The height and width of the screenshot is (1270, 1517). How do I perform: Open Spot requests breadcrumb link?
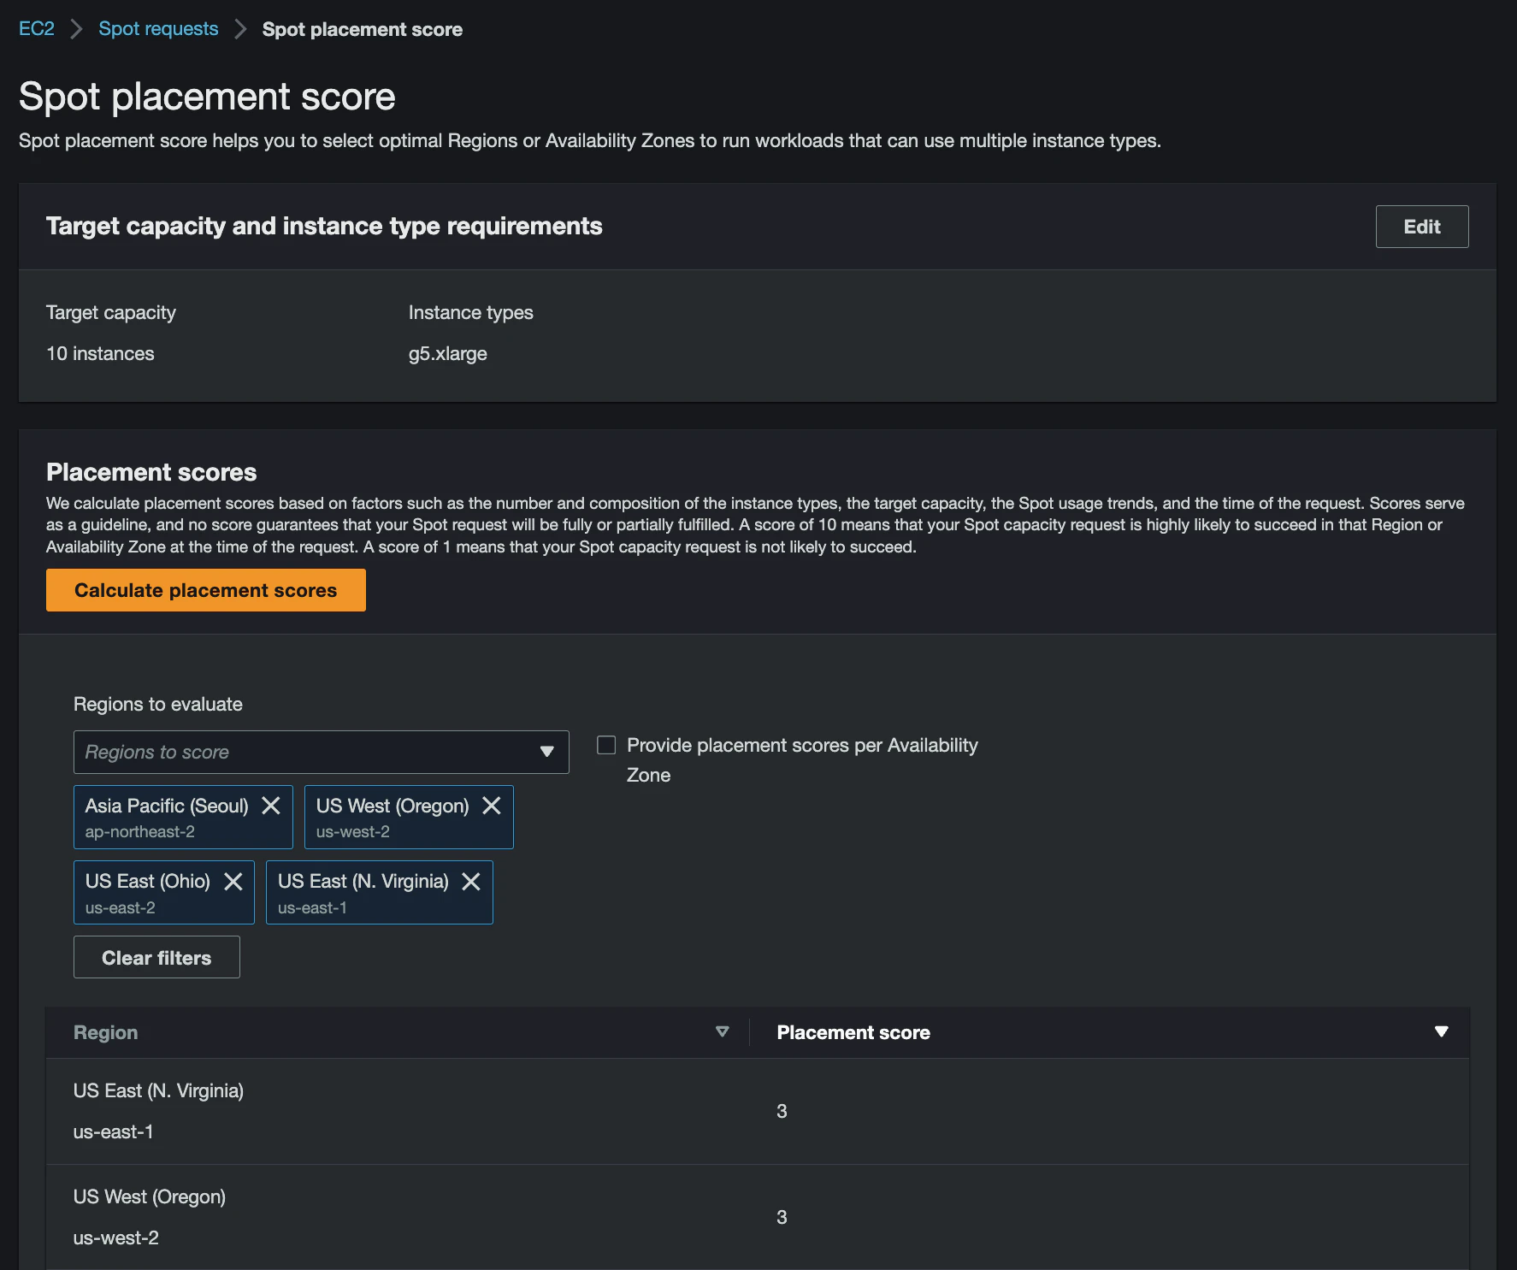(158, 29)
